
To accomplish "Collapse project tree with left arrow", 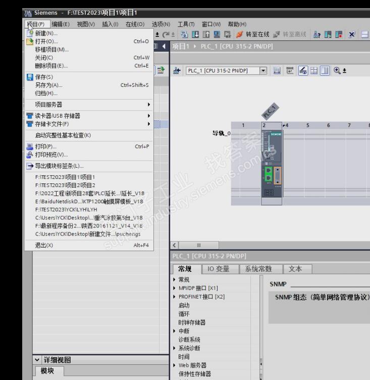I will click(x=164, y=46).
